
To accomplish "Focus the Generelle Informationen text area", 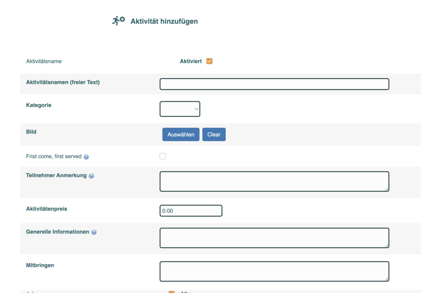I will [x=274, y=238].
